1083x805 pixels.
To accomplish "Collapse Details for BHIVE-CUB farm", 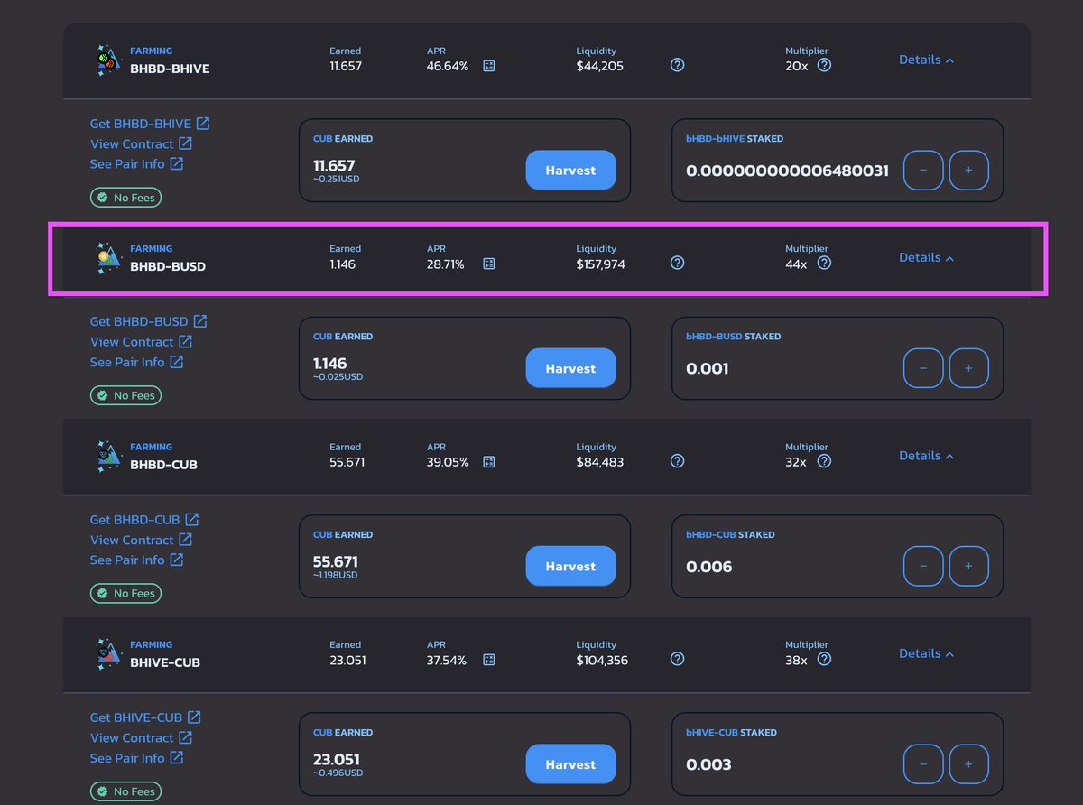I will click(x=926, y=653).
